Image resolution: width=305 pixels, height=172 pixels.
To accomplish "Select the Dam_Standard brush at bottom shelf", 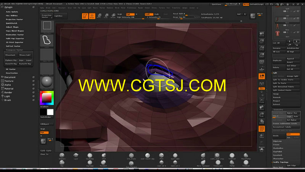I will 131,164.
